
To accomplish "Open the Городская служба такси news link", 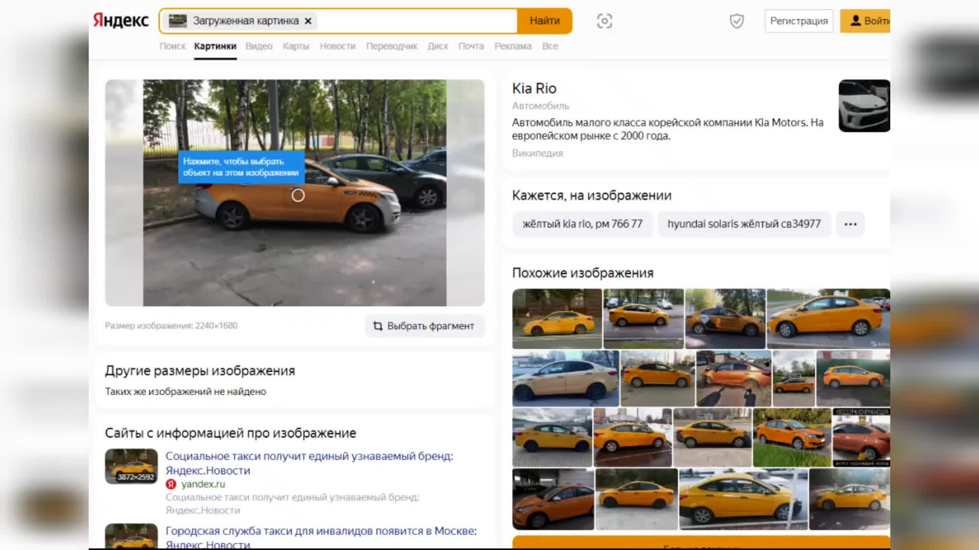I will [x=321, y=537].
